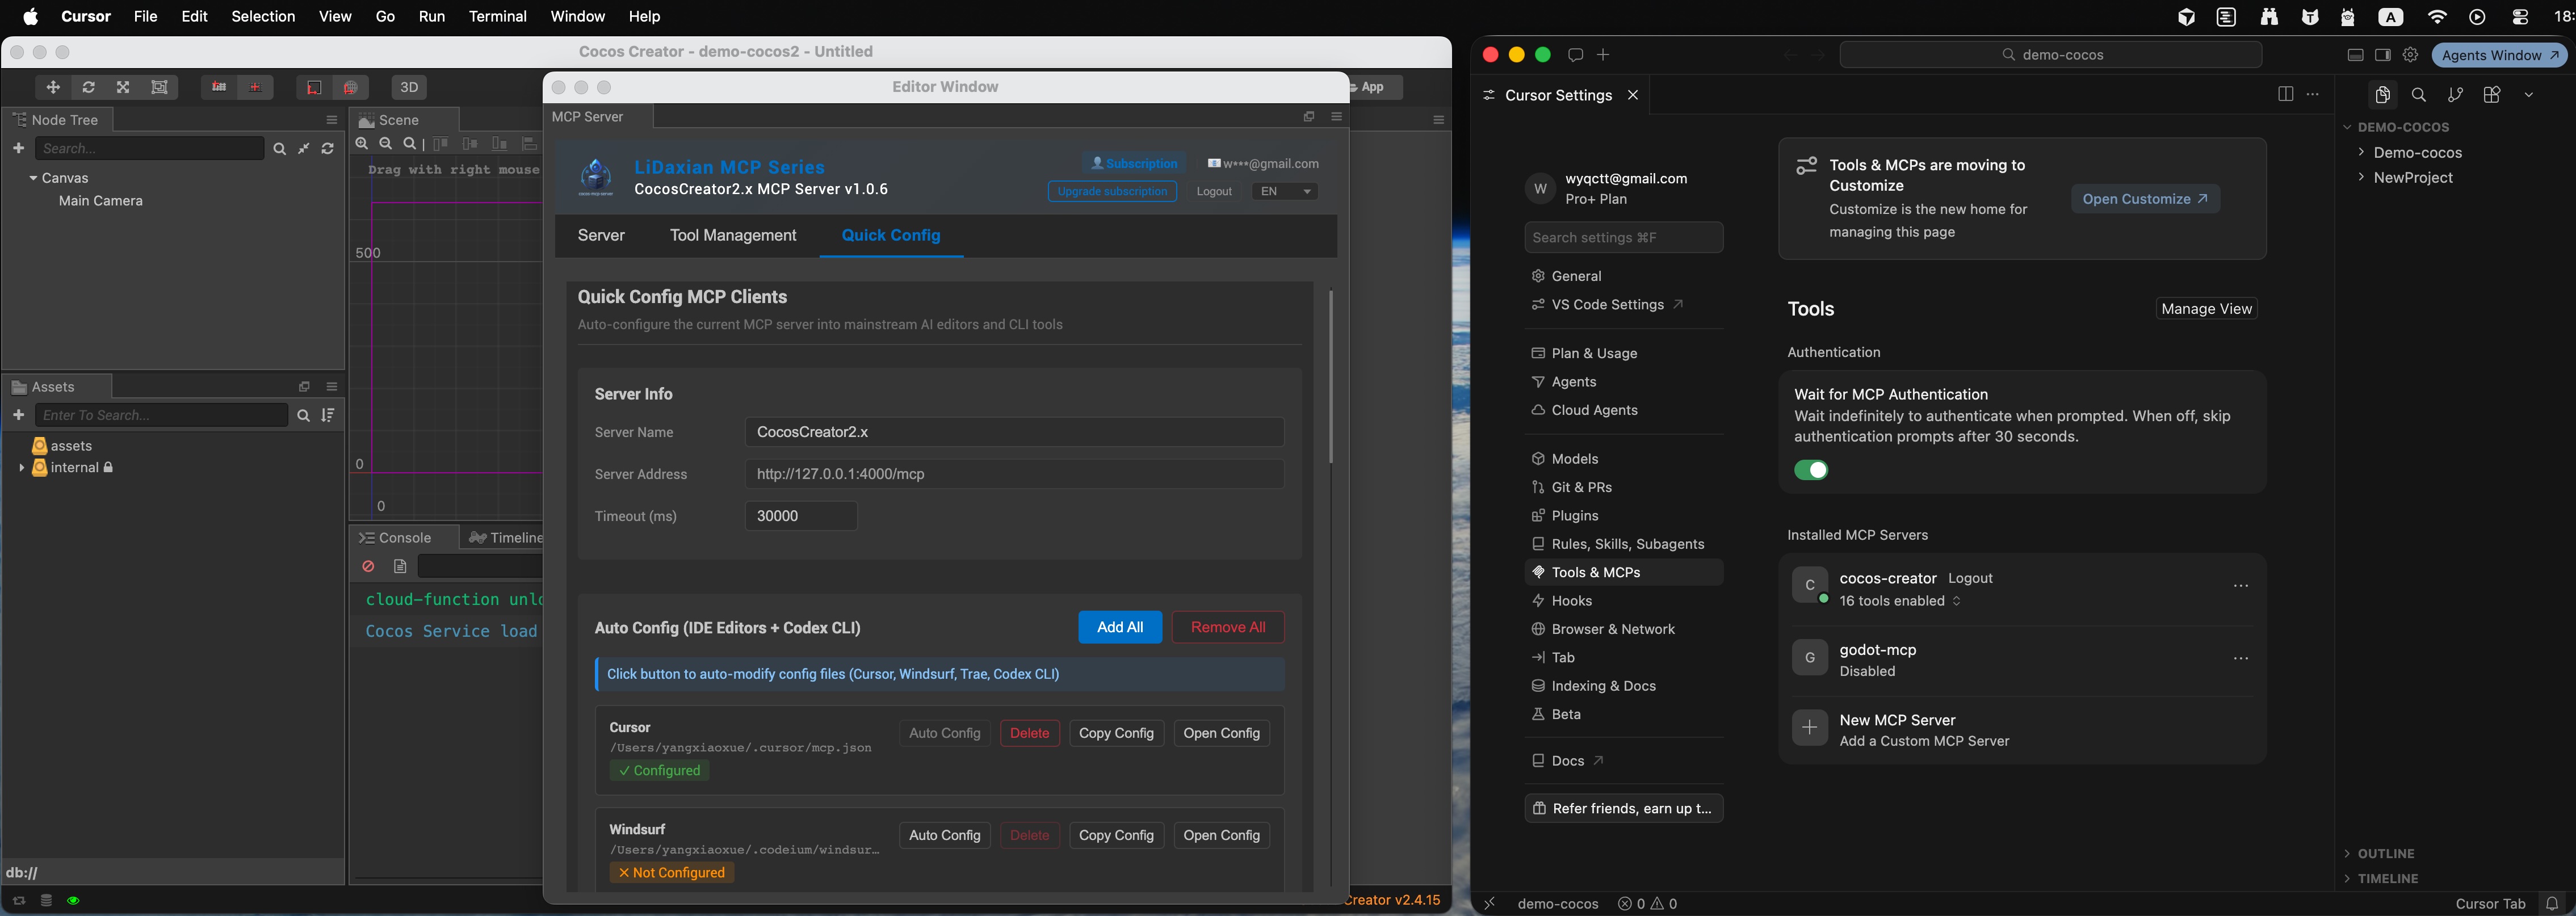Screen dimensions: 2576x916
Task: Zoom out on the Scene view
Action: click(x=386, y=144)
